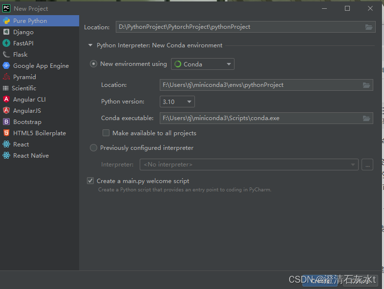The width and height of the screenshot is (384, 289).
Task: Click the HTML5 Boilerplate icon
Action: pos(6,133)
